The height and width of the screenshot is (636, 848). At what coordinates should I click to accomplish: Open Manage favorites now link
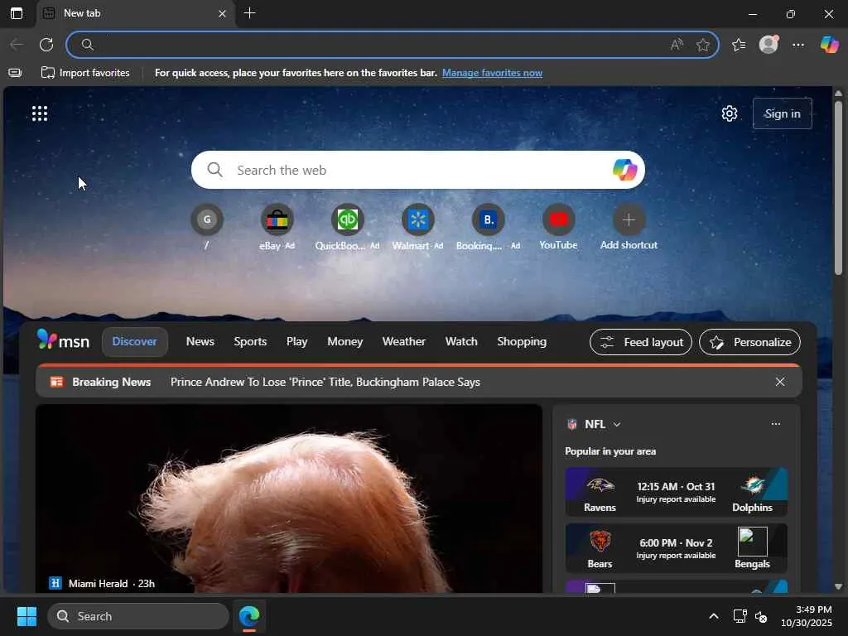492,73
